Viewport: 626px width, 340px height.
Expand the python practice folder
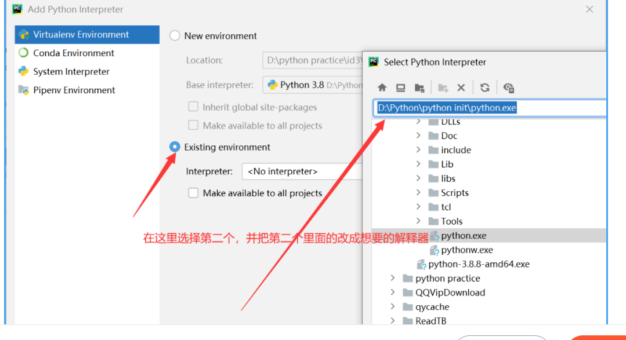[x=393, y=278]
